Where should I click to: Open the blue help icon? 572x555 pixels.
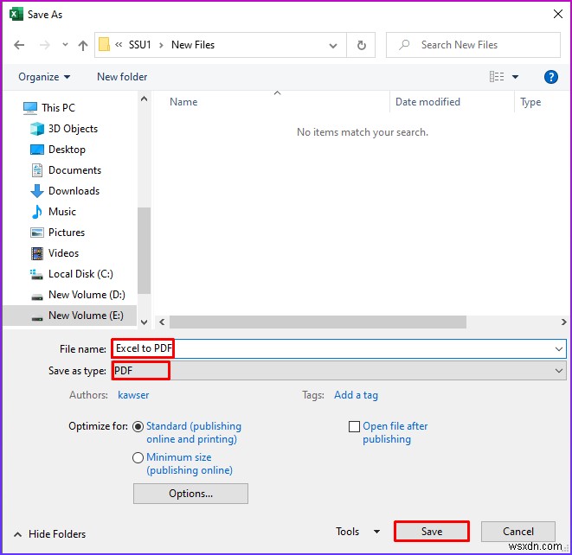click(550, 77)
